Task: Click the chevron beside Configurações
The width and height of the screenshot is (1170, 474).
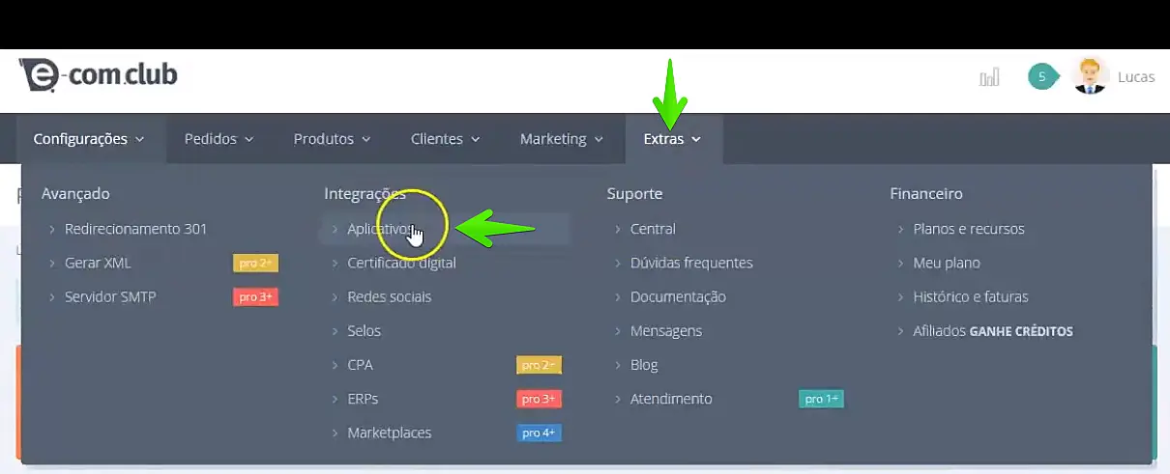Action: click(x=139, y=140)
